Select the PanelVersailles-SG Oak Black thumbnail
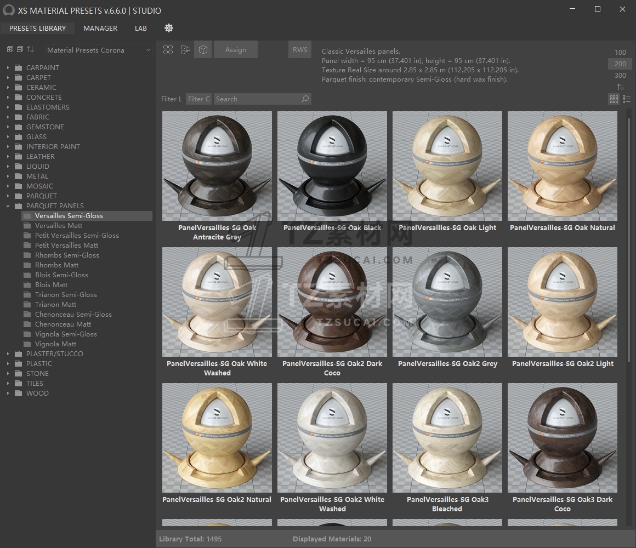636x548 pixels. pyautogui.click(x=332, y=166)
